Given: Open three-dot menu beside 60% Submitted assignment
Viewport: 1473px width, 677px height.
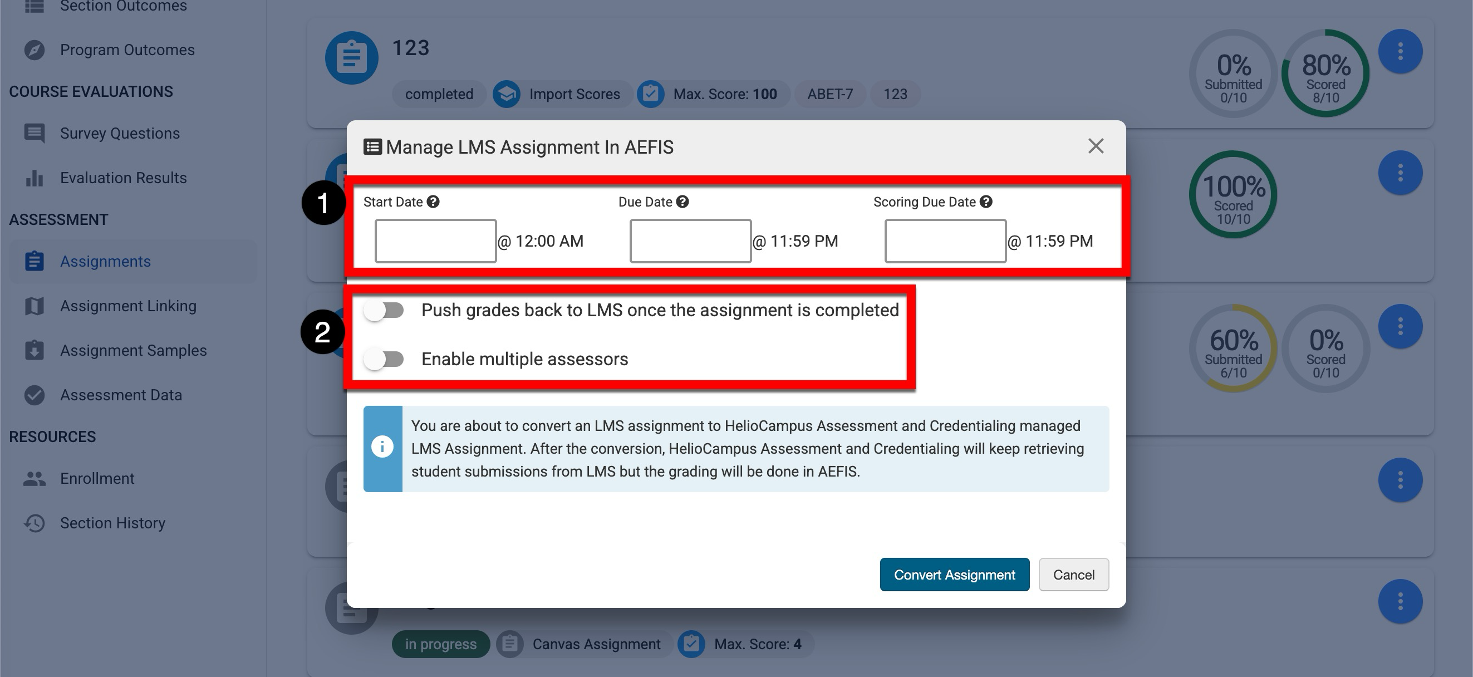Looking at the screenshot, I should (1400, 326).
